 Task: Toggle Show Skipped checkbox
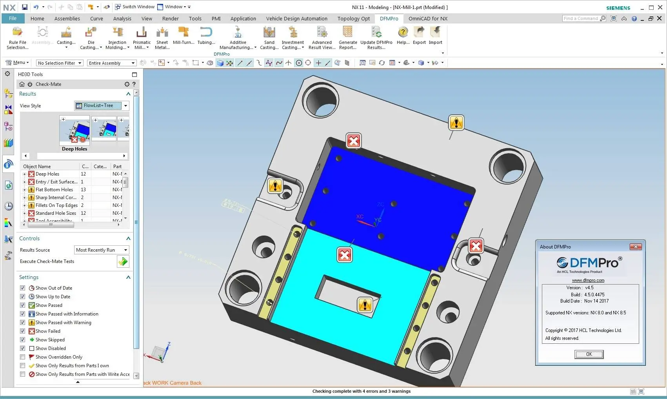click(x=23, y=340)
